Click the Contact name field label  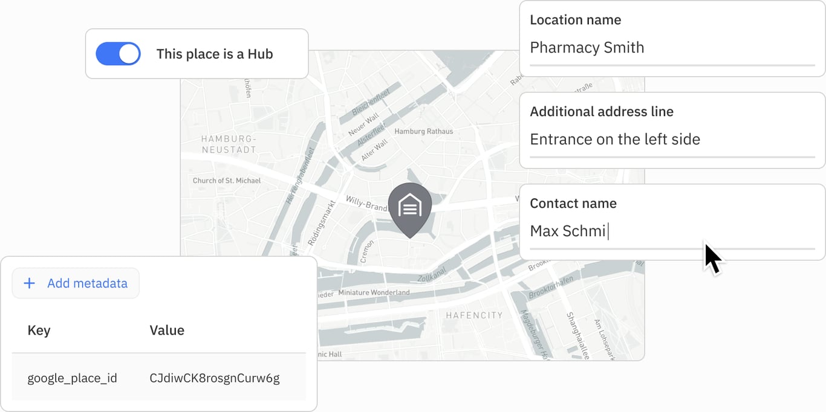573,204
